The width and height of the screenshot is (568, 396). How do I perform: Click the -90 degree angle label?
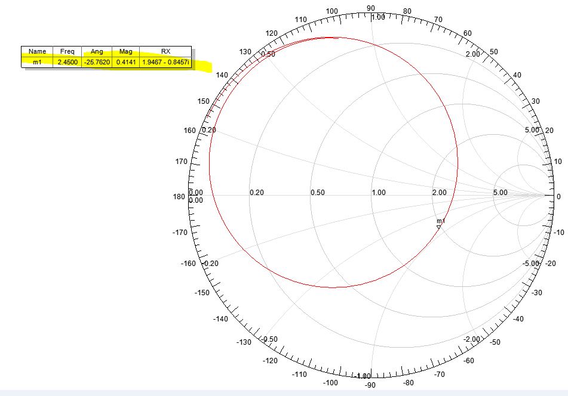pyautogui.click(x=370, y=385)
